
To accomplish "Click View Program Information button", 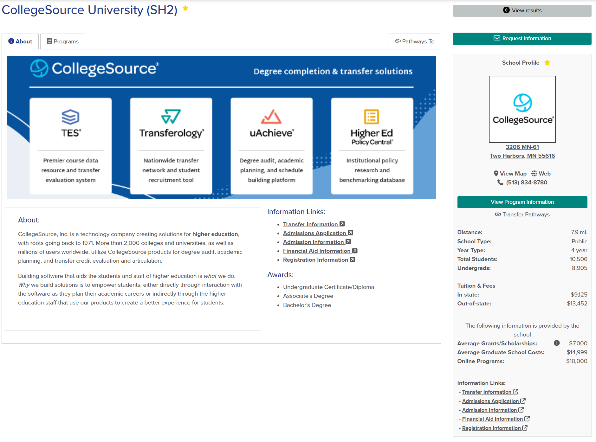I will click(x=522, y=202).
